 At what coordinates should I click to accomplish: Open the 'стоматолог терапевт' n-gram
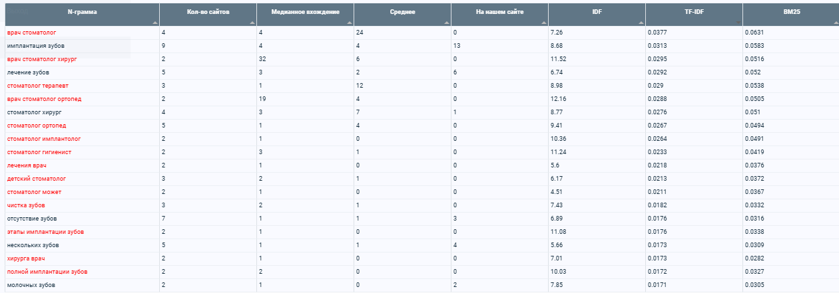(x=37, y=86)
